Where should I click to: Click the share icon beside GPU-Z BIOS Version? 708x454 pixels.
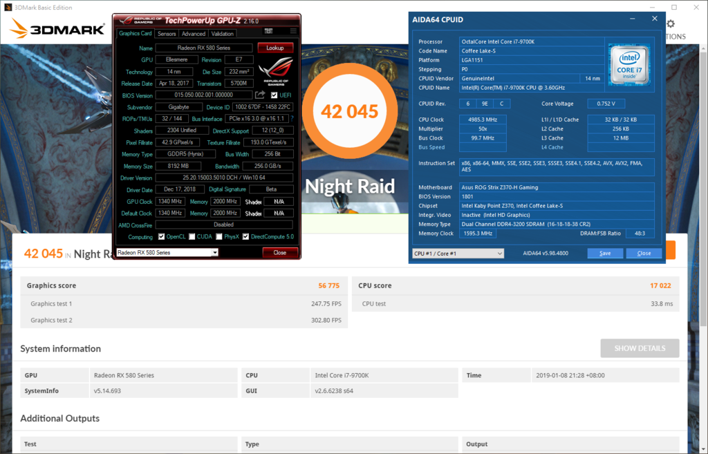coord(260,95)
